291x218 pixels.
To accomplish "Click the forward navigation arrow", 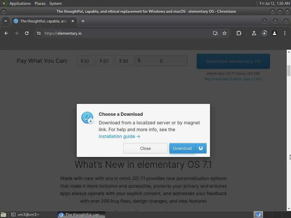I will (16, 33).
